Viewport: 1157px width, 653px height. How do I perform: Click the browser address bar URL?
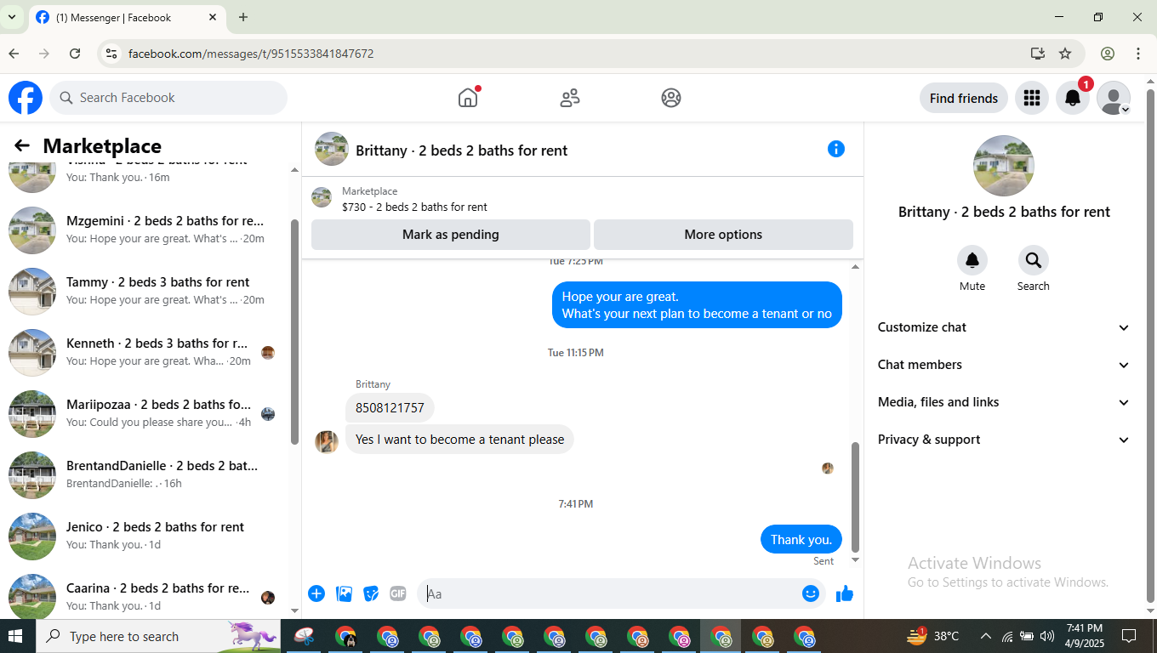tap(251, 54)
